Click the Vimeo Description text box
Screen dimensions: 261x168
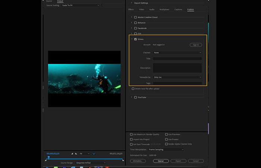177,68
